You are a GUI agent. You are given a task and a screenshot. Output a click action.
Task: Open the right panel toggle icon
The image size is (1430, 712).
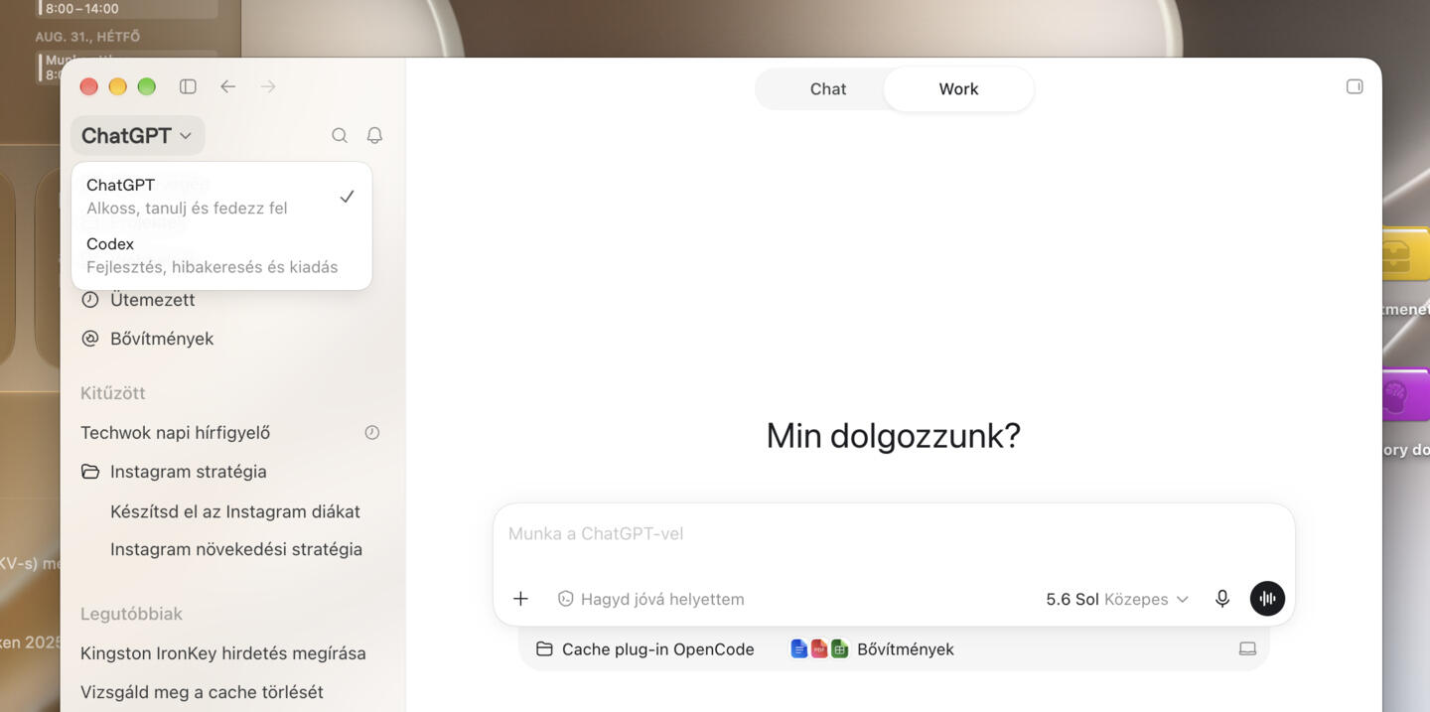click(x=1355, y=86)
